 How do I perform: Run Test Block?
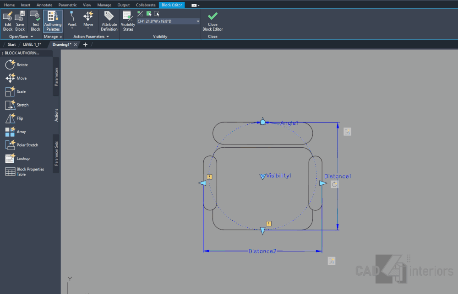coord(35,21)
